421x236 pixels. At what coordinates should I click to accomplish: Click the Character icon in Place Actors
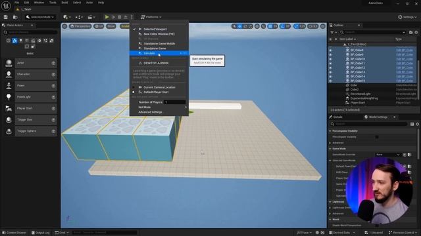click(9, 74)
